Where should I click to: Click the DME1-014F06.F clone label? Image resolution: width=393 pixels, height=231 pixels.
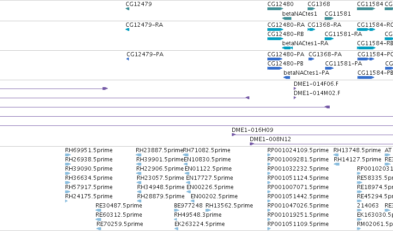click(316, 84)
